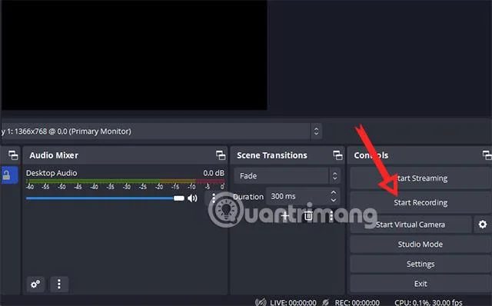Open the Fade transition dropdown
Image resolution: width=492 pixels, height=306 pixels.
(x=287, y=176)
